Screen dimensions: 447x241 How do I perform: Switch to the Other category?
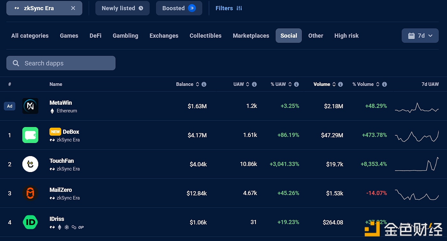pos(316,36)
